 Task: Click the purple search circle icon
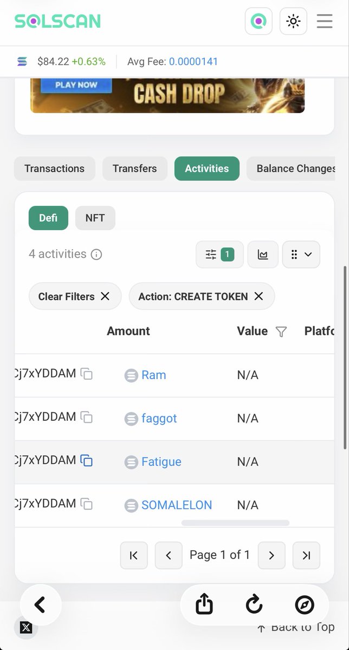[x=258, y=21]
